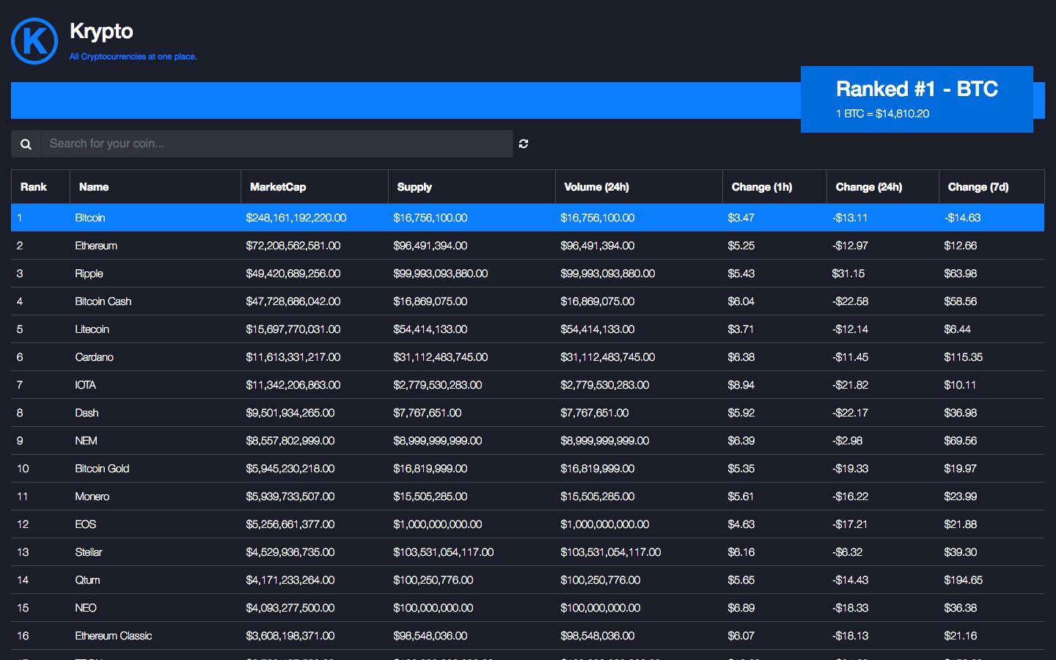Click the Krypto logo icon
The width and height of the screenshot is (1056, 660).
[34, 41]
